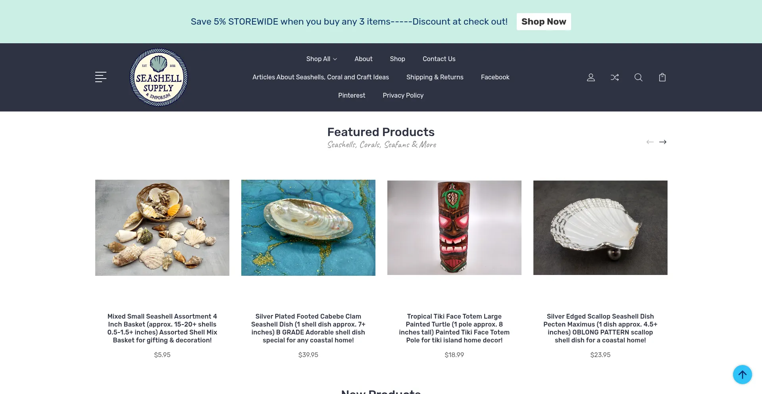Open the user account icon
The image size is (762, 394).
pos(591,77)
